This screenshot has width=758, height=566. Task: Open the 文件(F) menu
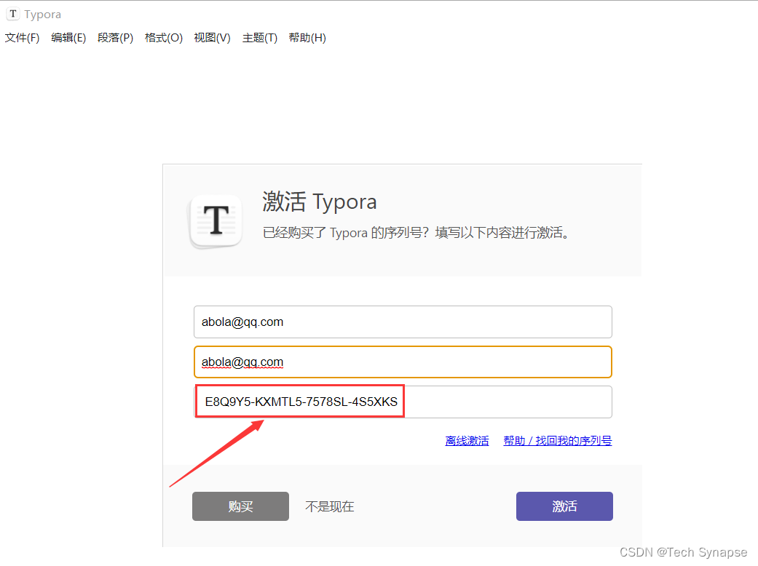[x=23, y=38]
